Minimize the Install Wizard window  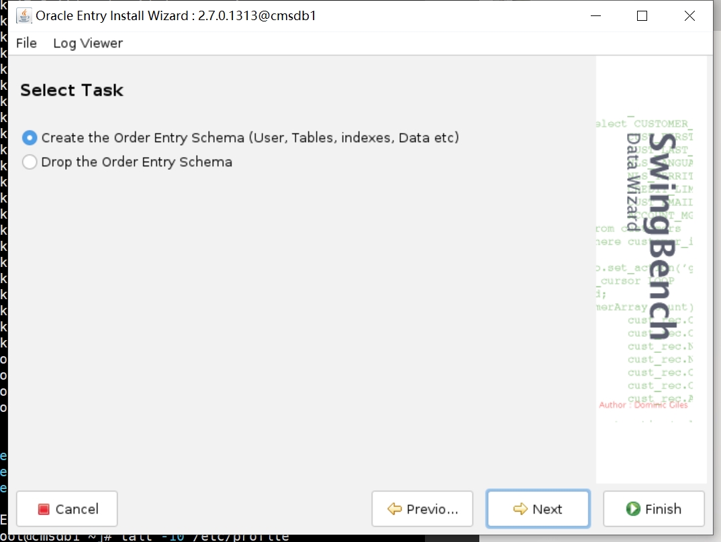point(596,15)
